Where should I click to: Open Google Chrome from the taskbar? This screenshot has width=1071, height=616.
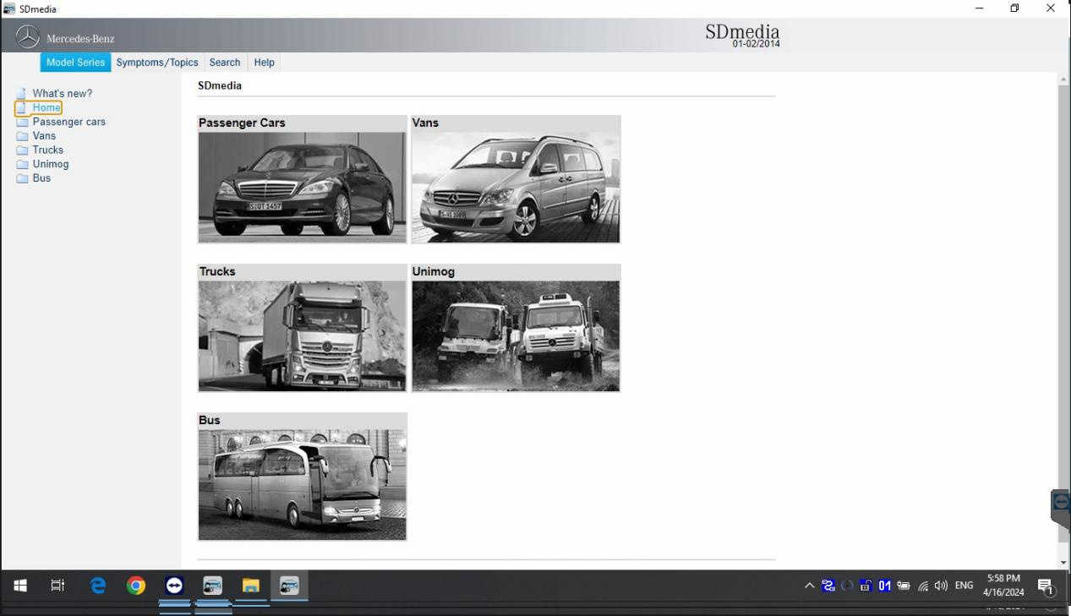point(135,586)
